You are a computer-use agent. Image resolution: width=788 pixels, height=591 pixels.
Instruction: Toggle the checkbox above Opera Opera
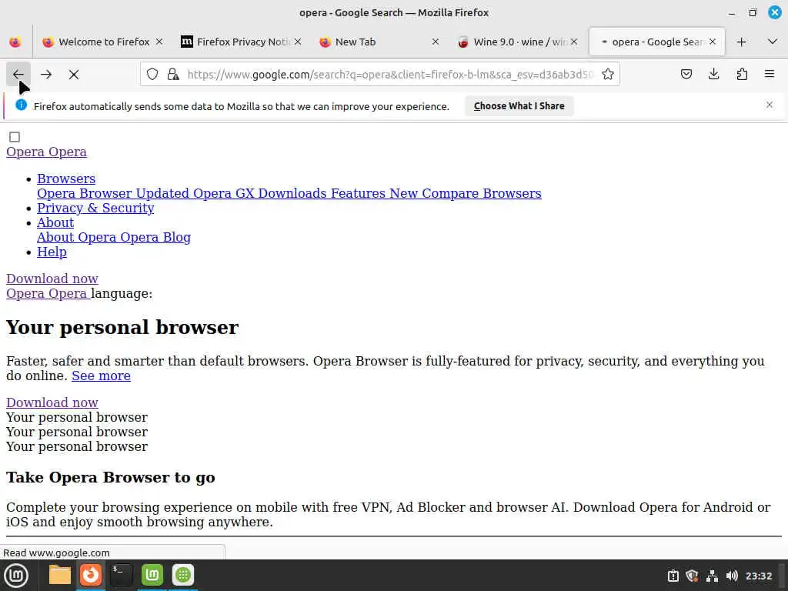coord(15,137)
